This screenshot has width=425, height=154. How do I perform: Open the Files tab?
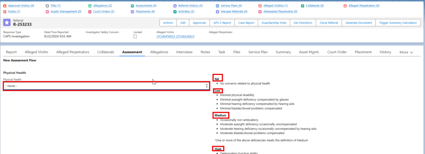pos(237,52)
